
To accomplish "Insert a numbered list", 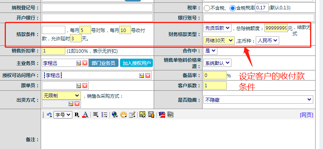I will 104,115.
